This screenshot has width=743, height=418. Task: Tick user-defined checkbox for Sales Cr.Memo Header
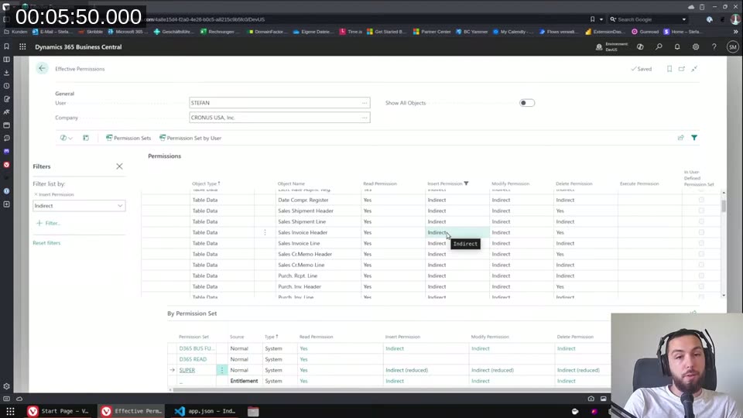click(701, 254)
